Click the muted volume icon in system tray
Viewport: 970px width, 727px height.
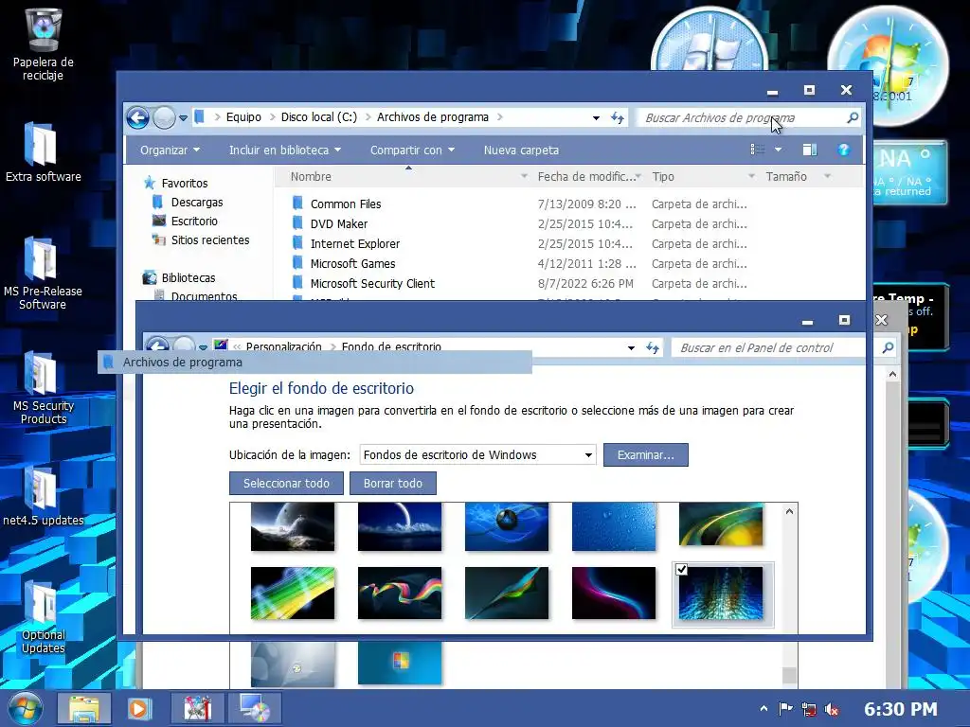point(832,709)
